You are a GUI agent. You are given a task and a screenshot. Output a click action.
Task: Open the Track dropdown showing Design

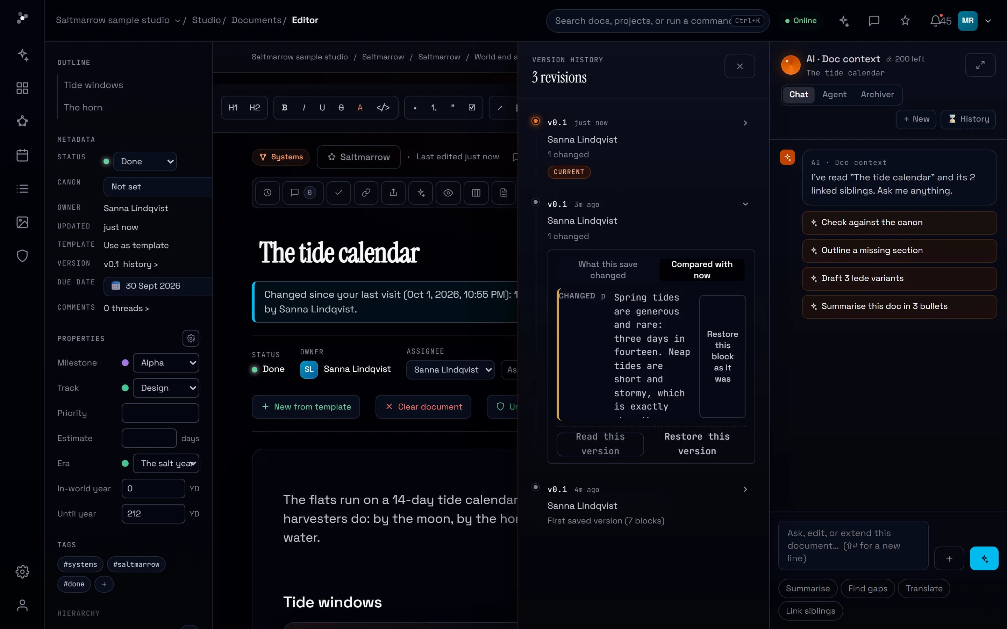[x=166, y=388]
